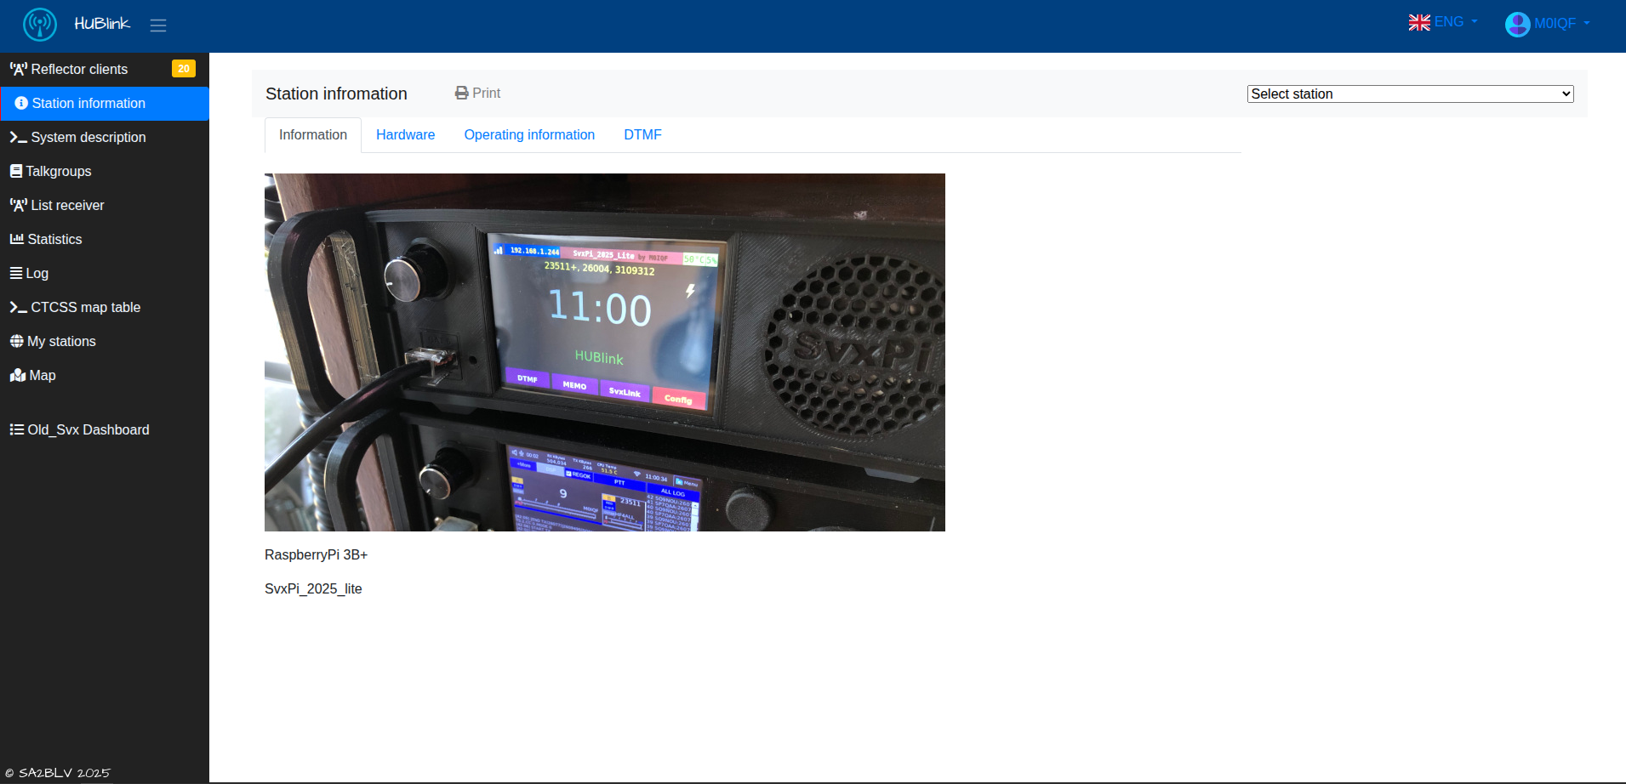Click the HUBlink antenna logo icon

coord(40,25)
